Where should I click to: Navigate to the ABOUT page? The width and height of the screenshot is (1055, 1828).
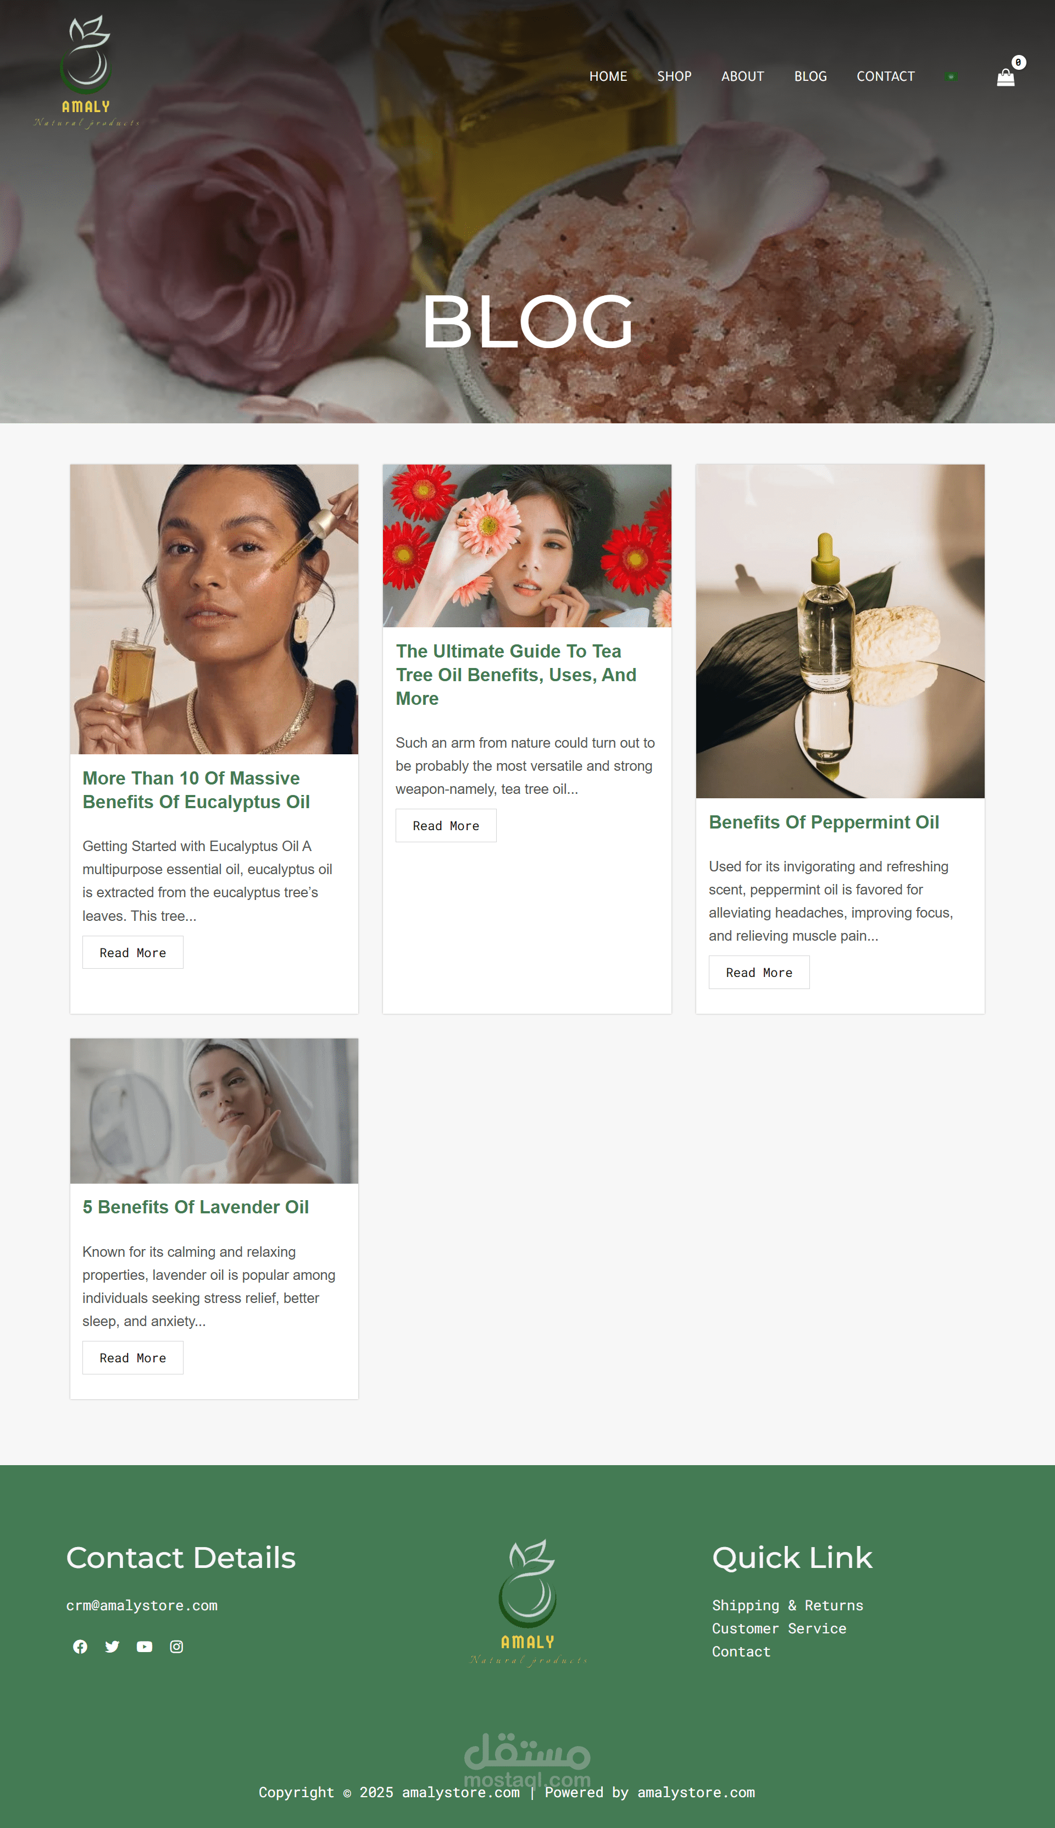pos(742,76)
